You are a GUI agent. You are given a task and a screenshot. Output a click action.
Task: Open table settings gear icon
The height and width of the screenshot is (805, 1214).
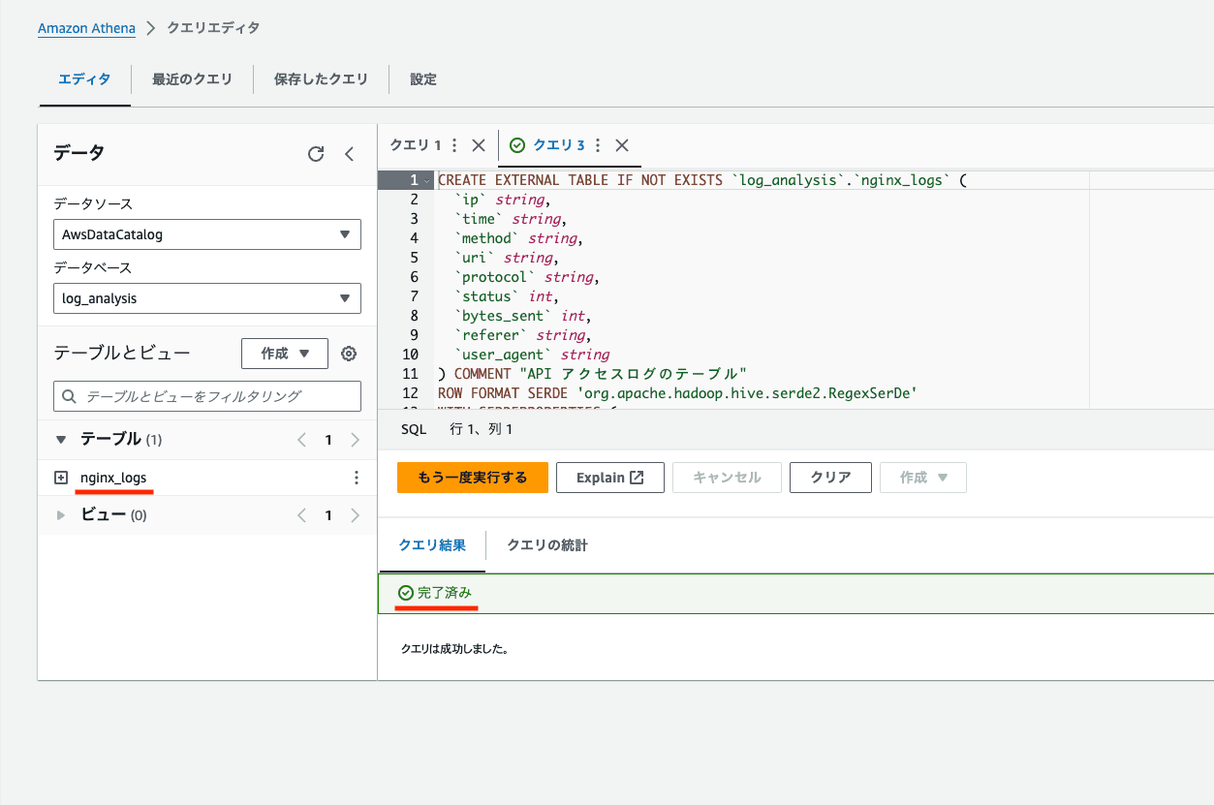pyautogui.click(x=349, y=355)
